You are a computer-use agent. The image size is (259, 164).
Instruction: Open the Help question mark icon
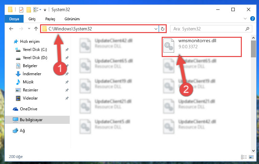click(252, 19)
